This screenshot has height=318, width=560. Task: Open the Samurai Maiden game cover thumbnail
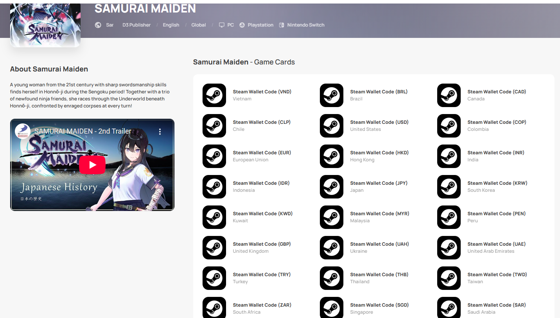(x=45, y=25)
